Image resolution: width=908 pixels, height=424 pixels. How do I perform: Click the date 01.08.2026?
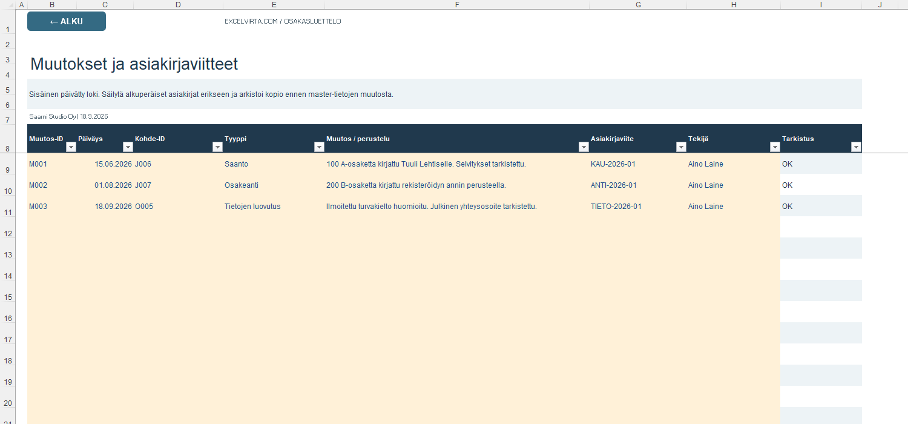click(x=113, y=185)
